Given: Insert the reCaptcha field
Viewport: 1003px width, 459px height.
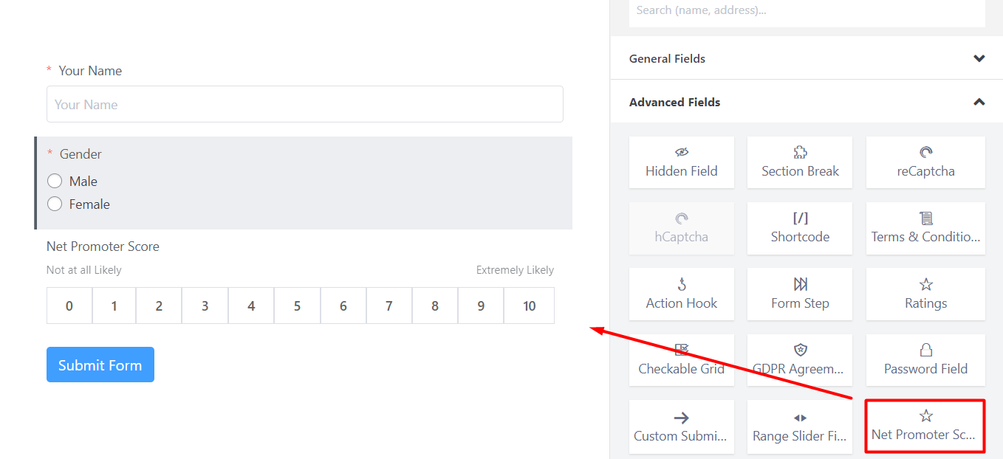Looking at the screenshot, I should (x=925, y=162).
